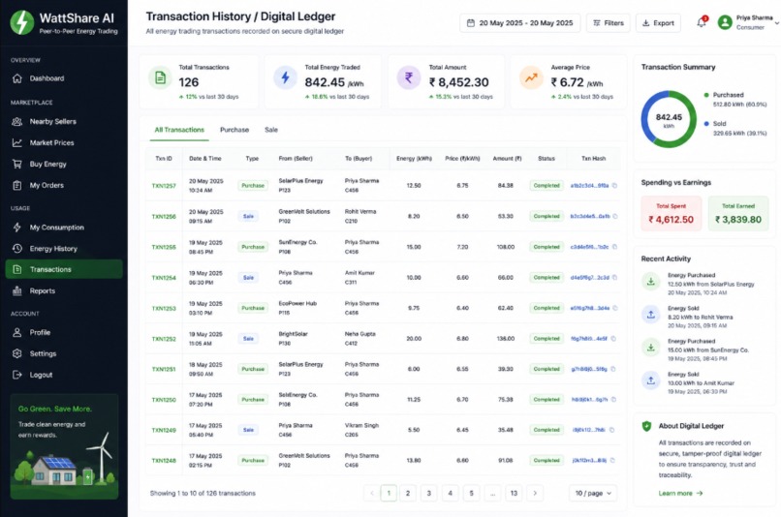781x517 pixels.
Task: Open the 10 / page dropdown
Action: coord(593,493)
